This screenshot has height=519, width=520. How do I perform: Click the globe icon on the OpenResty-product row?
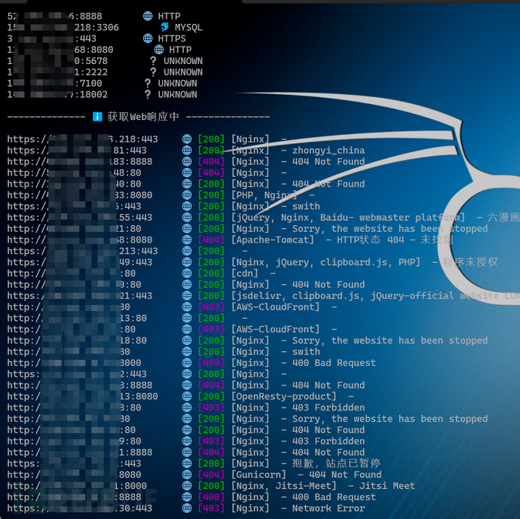pyautogui.click(x=187, y=396)
